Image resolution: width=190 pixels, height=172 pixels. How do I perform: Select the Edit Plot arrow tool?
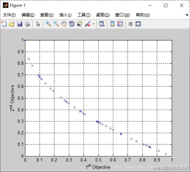coord(38,24)
